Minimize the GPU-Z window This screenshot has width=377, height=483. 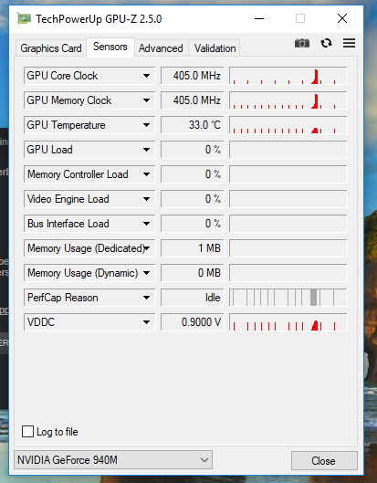coord(259,19)
